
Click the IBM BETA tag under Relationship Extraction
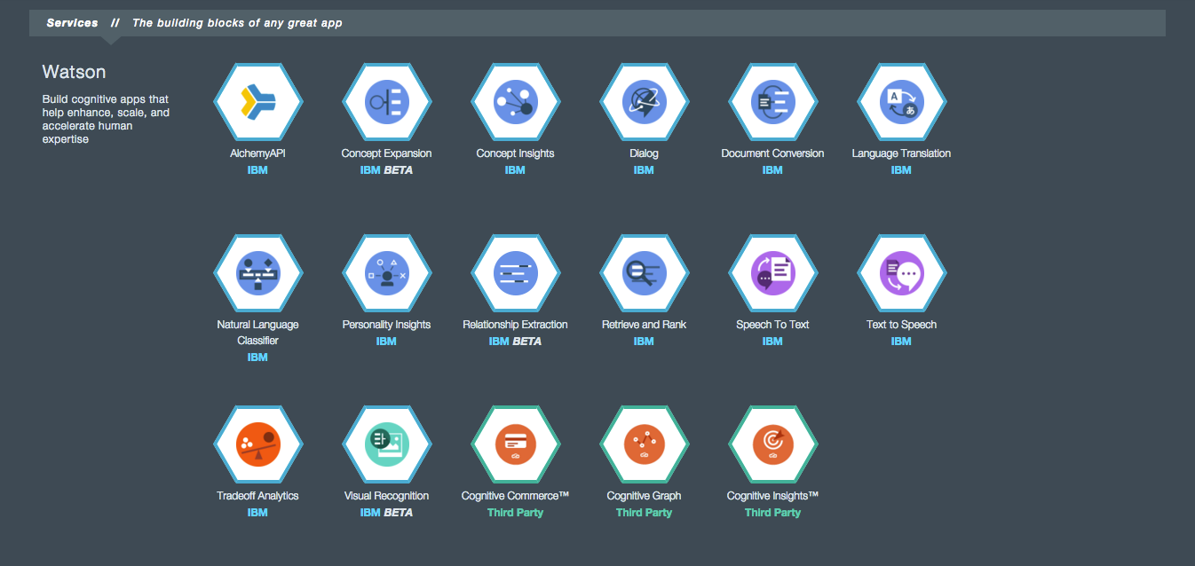(515, 342)
